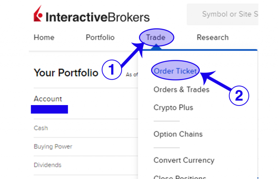Click the Cash row
The image size is (278, 179).
pos(41,128)
